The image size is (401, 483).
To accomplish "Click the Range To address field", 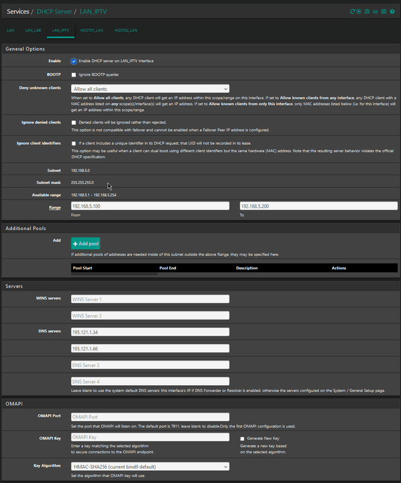I will pos(319,206).
